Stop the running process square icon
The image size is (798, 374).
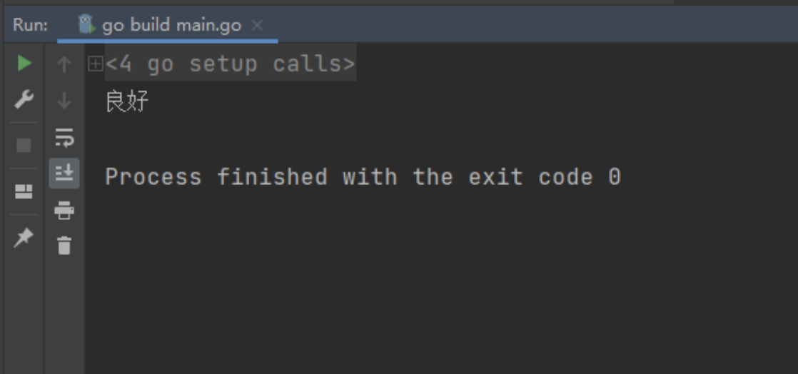[24, 146]
